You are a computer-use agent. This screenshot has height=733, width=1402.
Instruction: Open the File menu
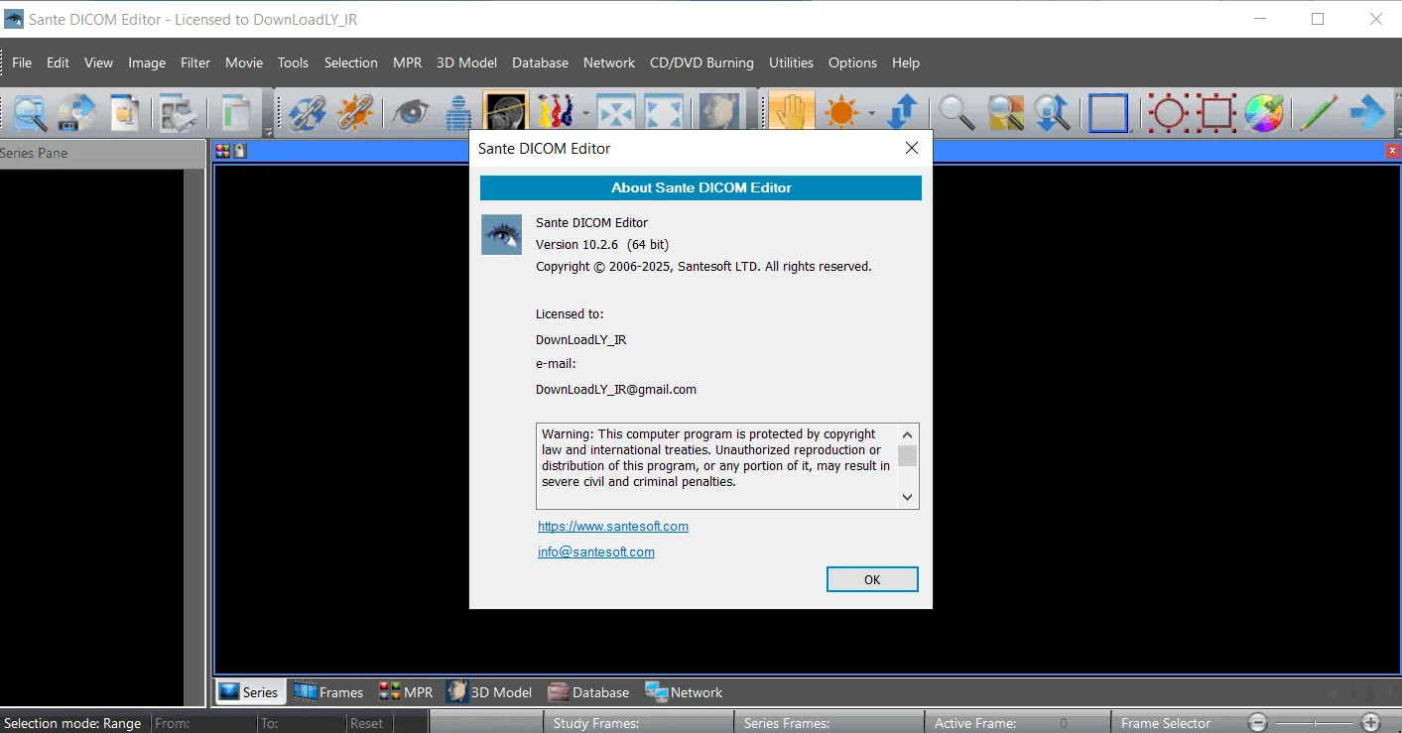pos(22,62)
